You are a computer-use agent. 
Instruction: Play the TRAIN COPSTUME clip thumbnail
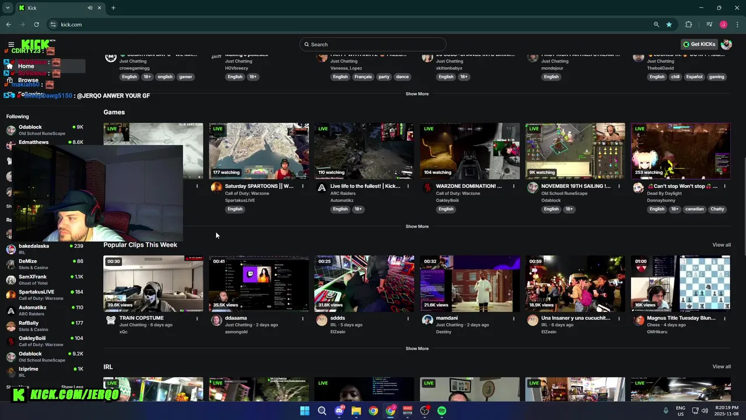pos(153,283)
